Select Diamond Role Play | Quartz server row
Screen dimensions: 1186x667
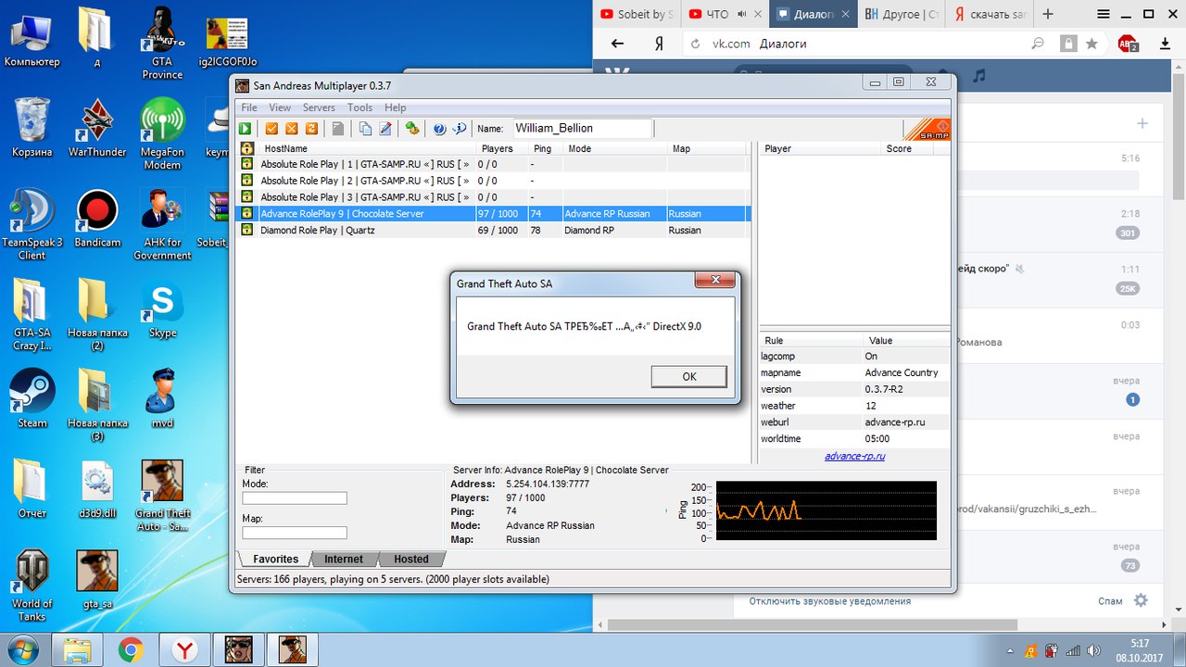pyautogui.click(x=494, y=230)
